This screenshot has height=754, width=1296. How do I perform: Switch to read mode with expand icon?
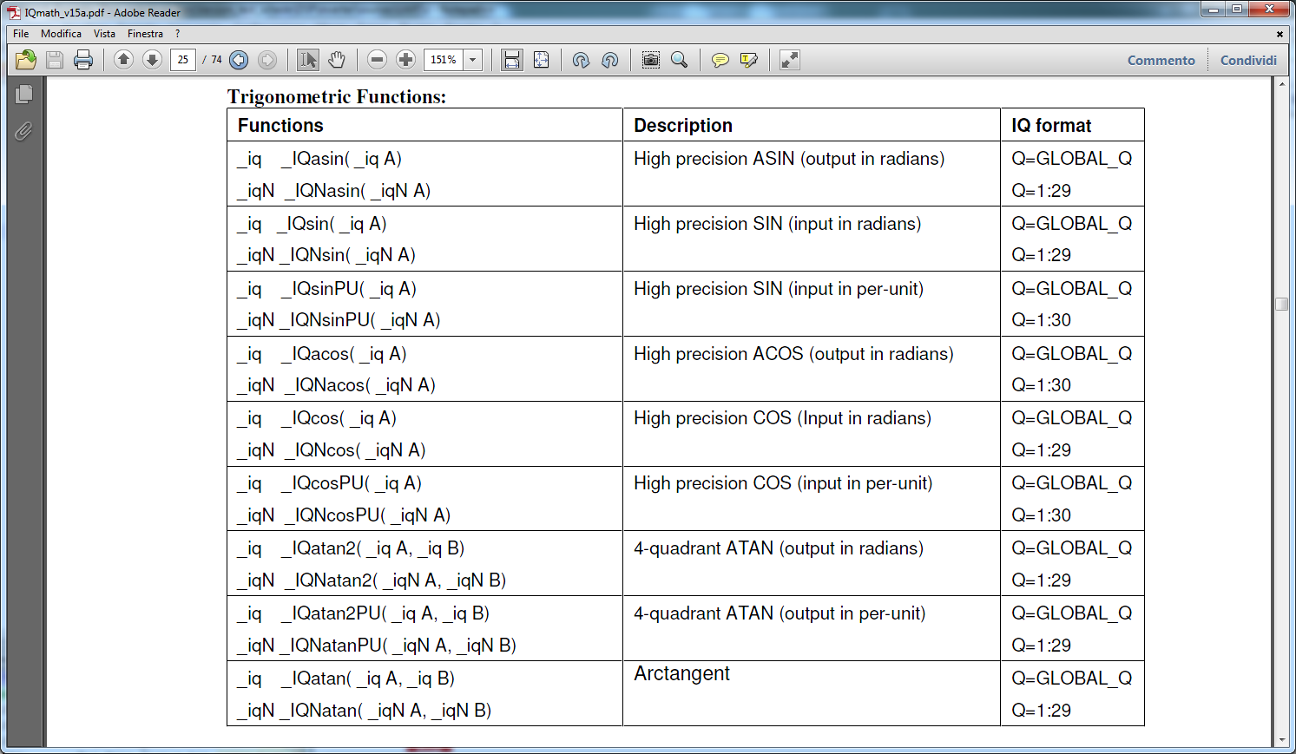pyautogui.click(x=789, y=60)
